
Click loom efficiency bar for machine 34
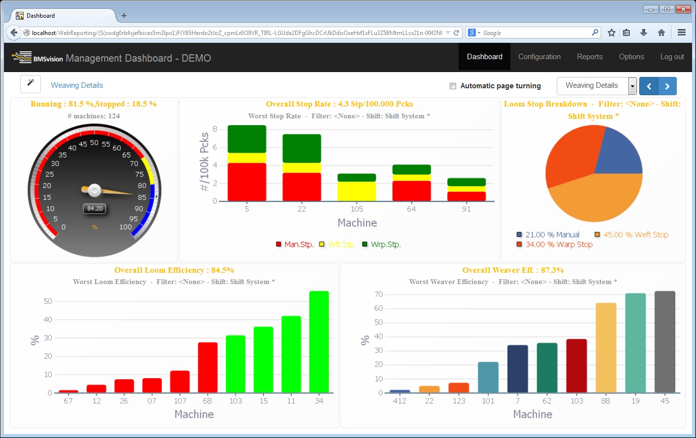(319, 342)
